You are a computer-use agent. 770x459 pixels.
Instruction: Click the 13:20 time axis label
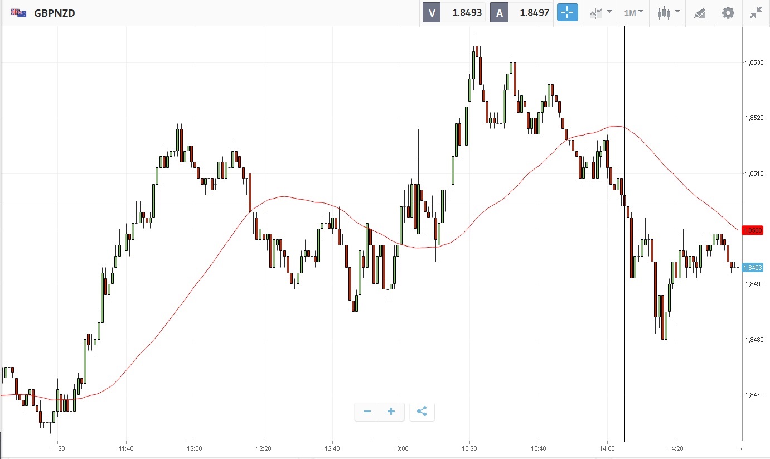(469, 448)
